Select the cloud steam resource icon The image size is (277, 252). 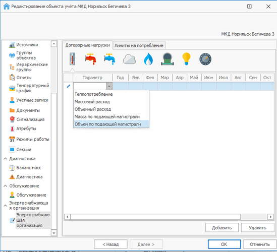pyautogui.click(x=129, y=59)
